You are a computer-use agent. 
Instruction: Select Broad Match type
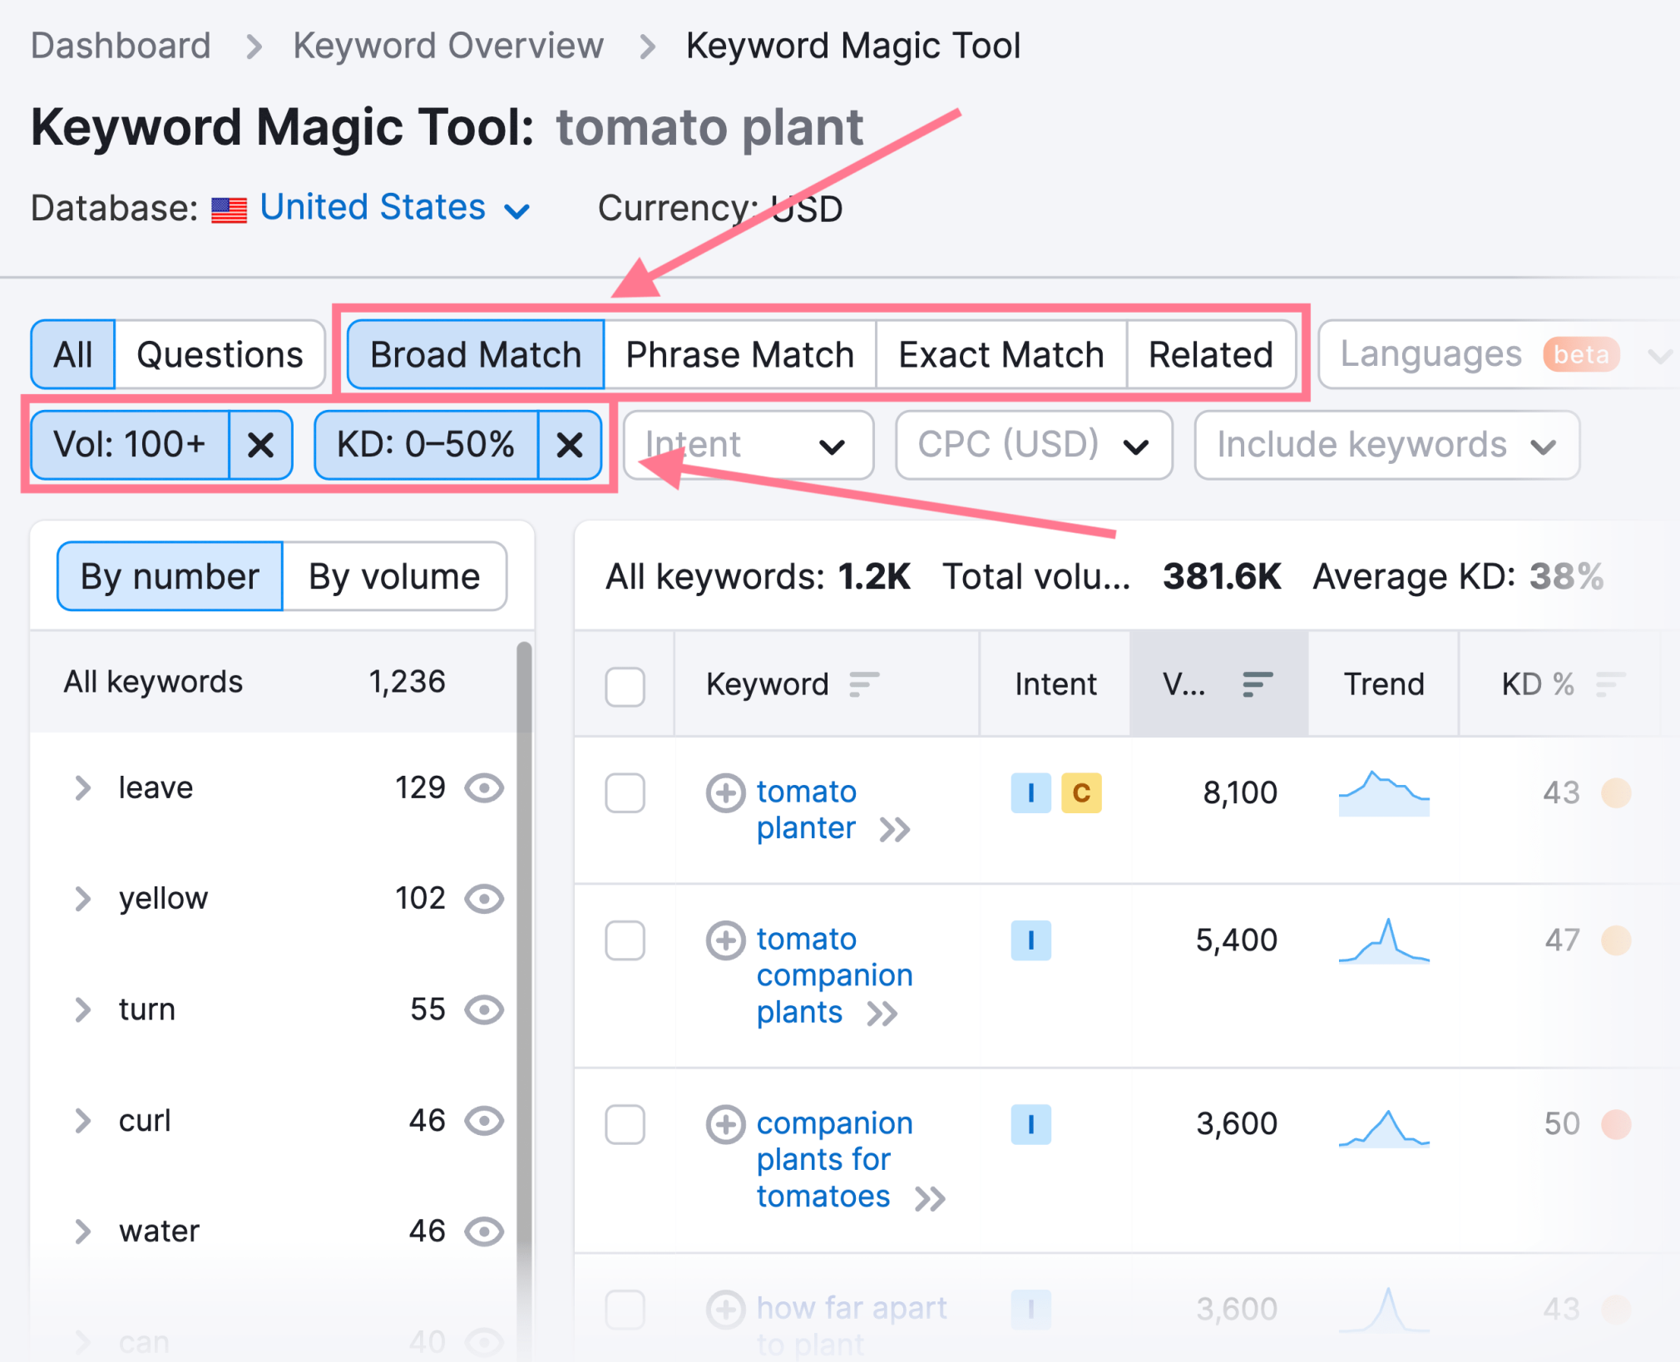(476, 355)
